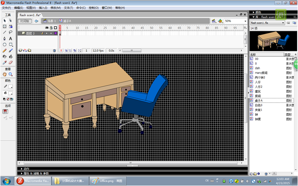Open the 控制(O) menu

[x=93, y=8]
